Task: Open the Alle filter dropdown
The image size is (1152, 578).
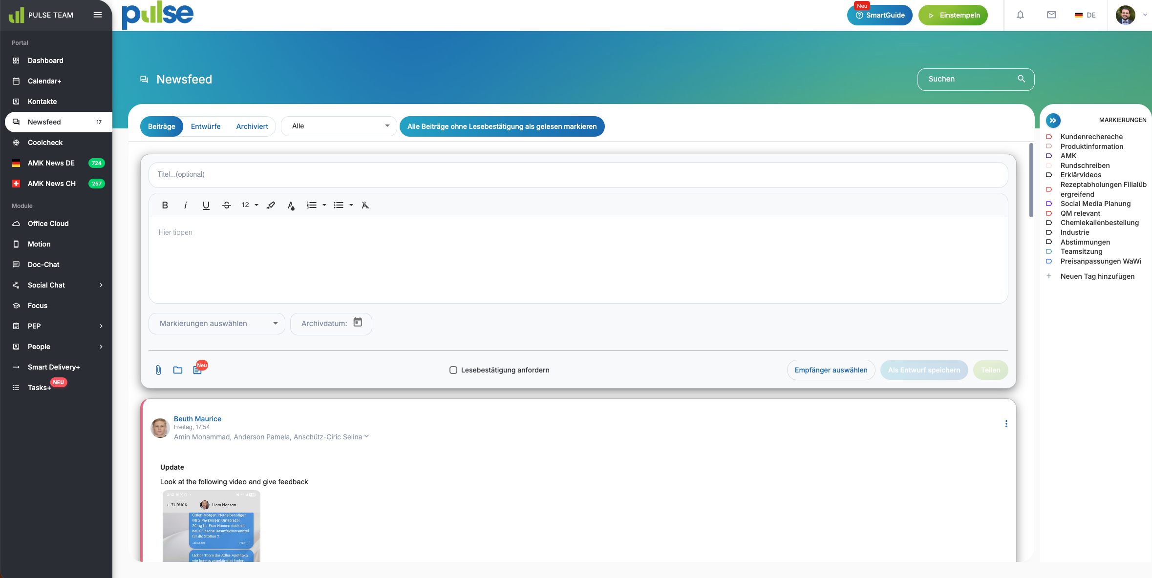Action: coord(339,126)
